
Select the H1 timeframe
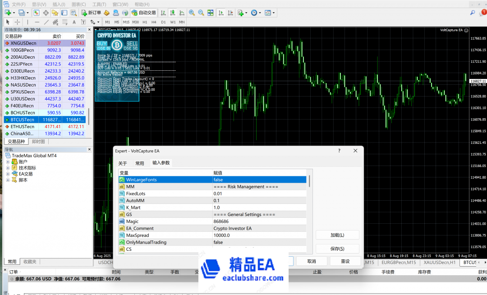click(x=145, y=22)
